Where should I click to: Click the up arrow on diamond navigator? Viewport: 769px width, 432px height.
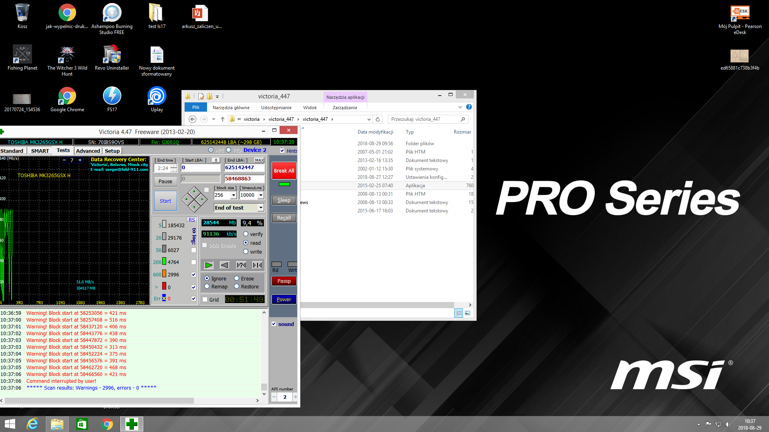194,192
